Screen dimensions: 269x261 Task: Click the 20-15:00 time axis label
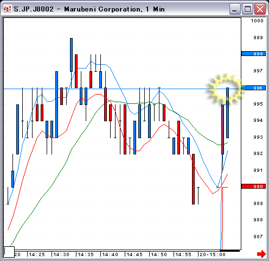tap(213, 254)
